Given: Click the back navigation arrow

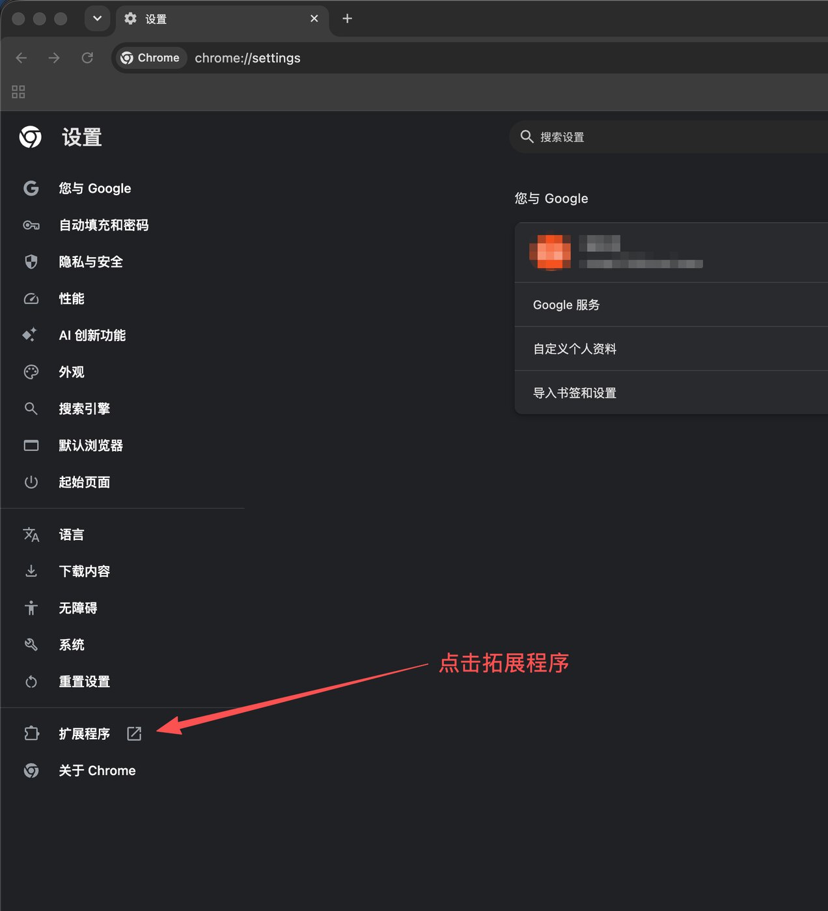Looking at the screenshot, I should [x=21, y=58].
